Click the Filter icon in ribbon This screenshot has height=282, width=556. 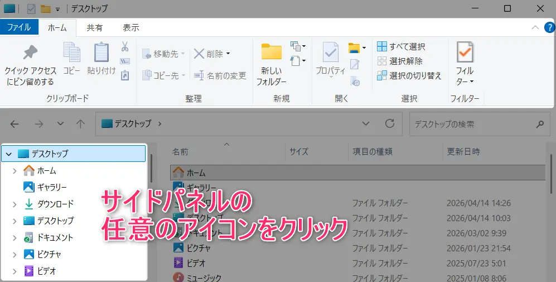coord(465,52)
